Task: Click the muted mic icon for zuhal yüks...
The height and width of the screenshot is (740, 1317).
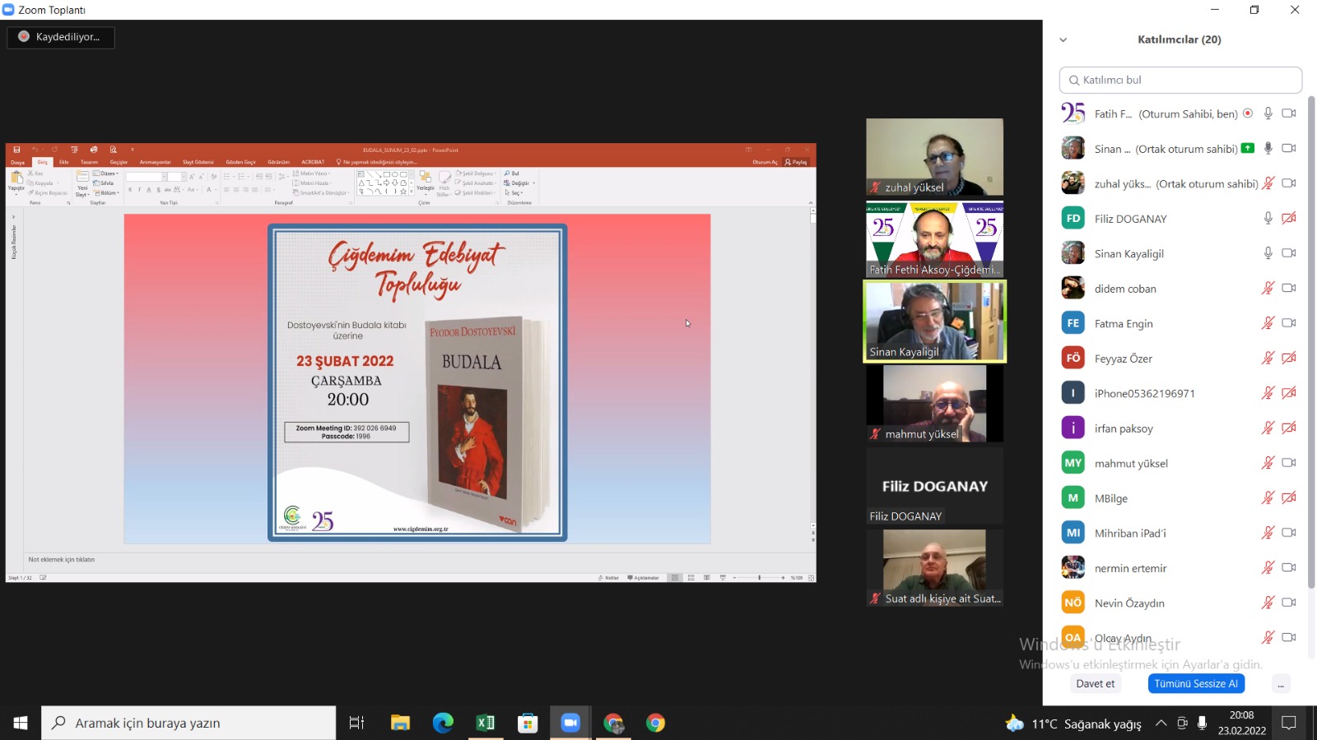Action: pyautogui.click(x=1268, y=183)
